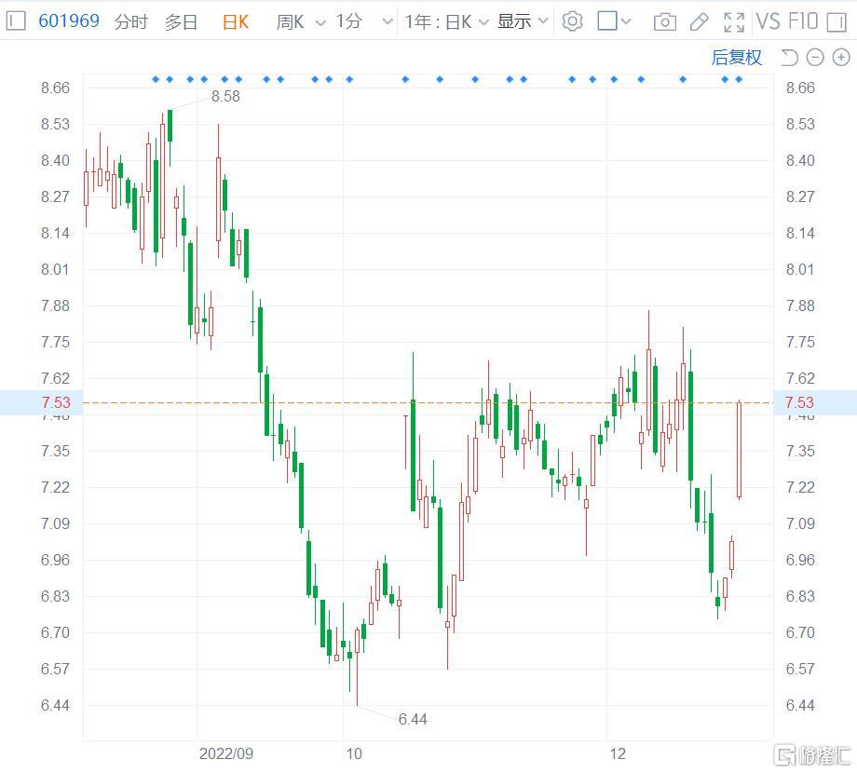Click the 7.53 current price tag on left axis
This screenshot has height=773, width=857.
pos(56,402)
